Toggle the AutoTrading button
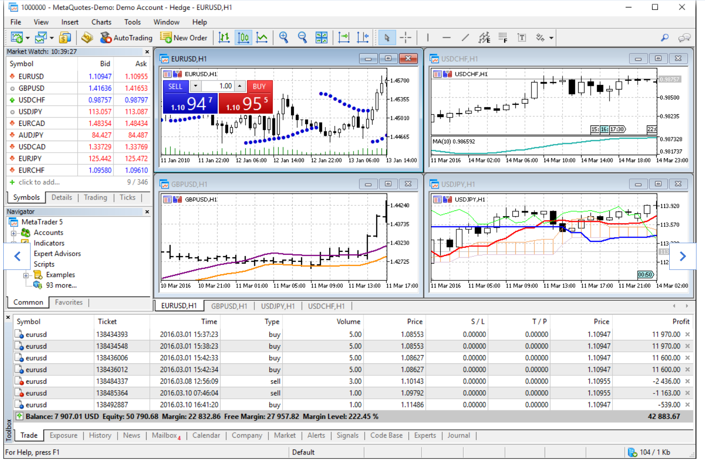Viewport: 705px width, 464px height. (x=126, y=37)
